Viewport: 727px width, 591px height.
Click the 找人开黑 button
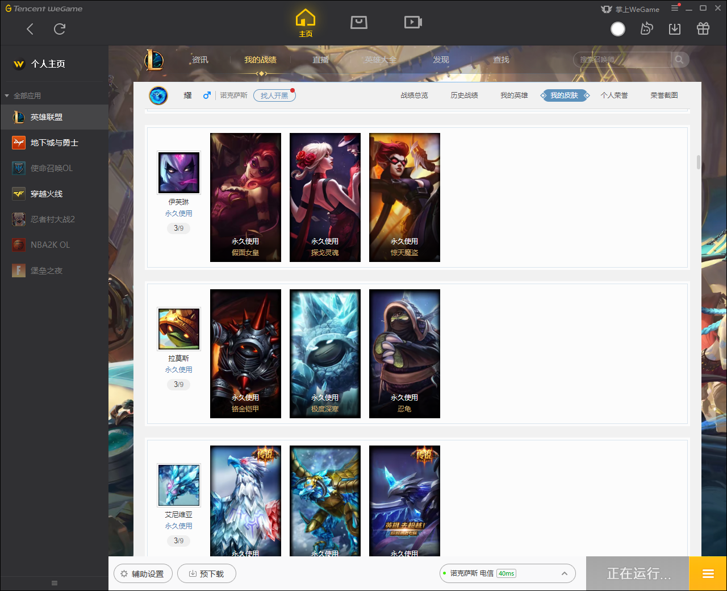pos(274,95)
